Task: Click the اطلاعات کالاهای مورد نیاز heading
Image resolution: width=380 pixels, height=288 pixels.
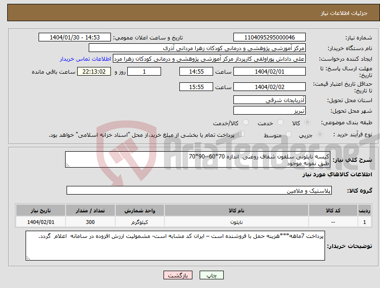Action: 337,174
